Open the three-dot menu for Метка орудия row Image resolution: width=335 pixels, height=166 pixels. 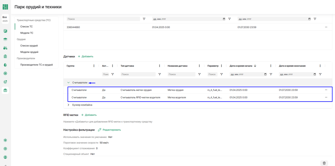(326, 90)
